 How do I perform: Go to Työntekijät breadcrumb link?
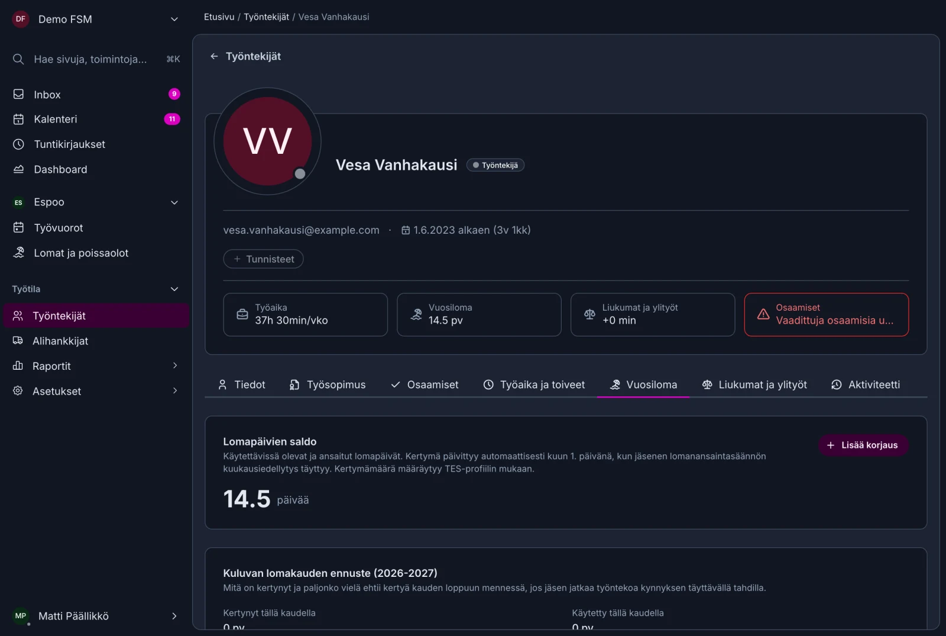tap(266, 17)
